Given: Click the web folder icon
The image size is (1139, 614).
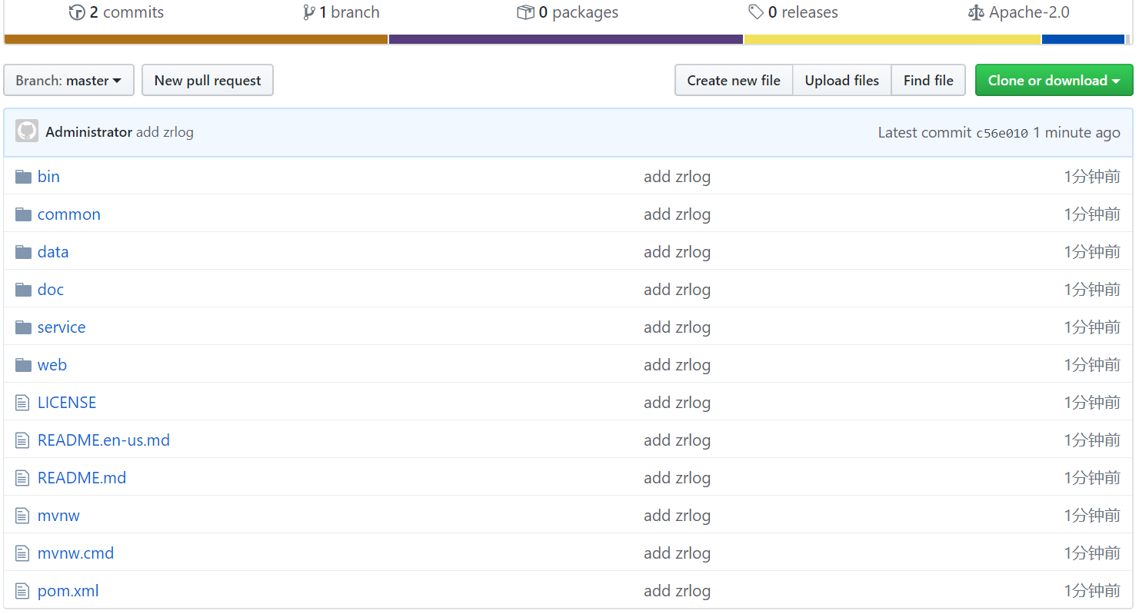Looking at the screenshot, I should tap(23, 365).
